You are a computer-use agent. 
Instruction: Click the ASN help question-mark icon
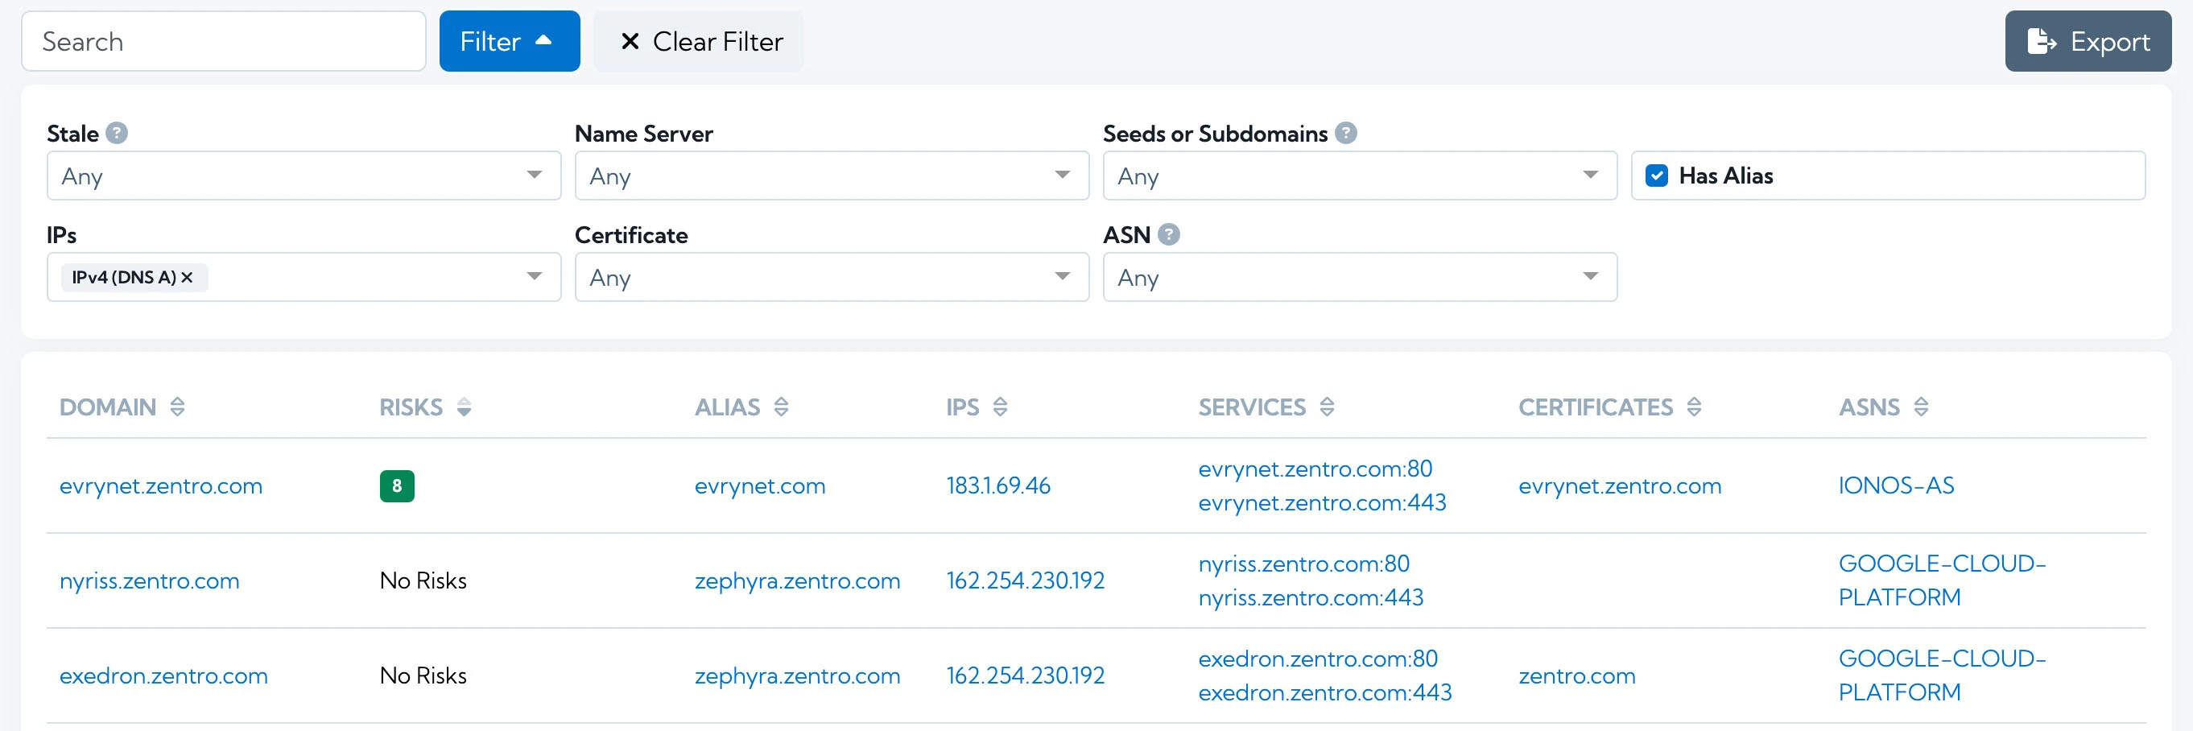click(x=1169, y=235)
